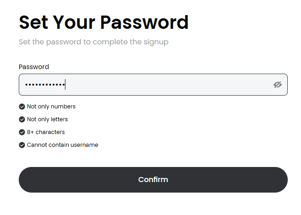
Task: Select the Cannot contain username requirement text
Action: [63, 145]
